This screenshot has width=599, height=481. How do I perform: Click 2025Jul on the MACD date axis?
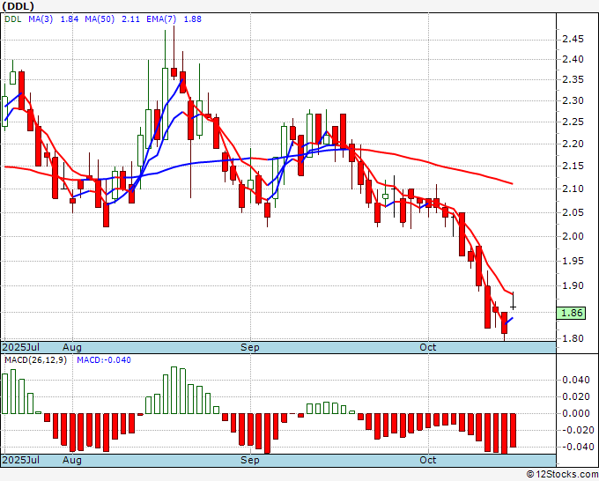(x=21, y=460)
